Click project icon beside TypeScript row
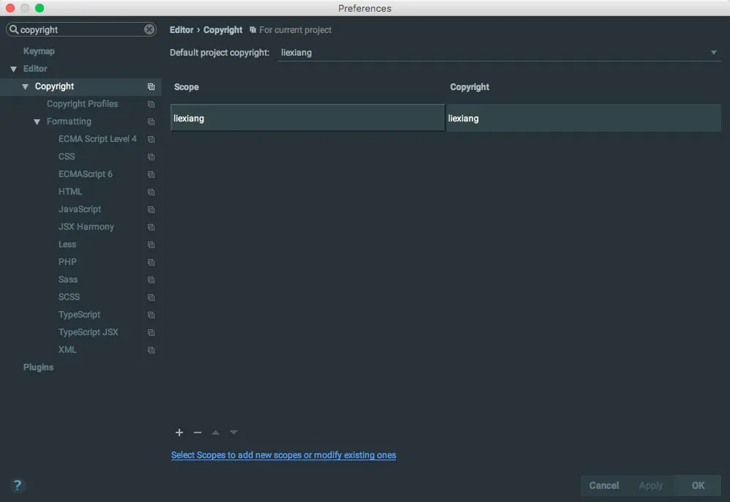The width and height of the screenshot is (730, 502). coord(151,315)
